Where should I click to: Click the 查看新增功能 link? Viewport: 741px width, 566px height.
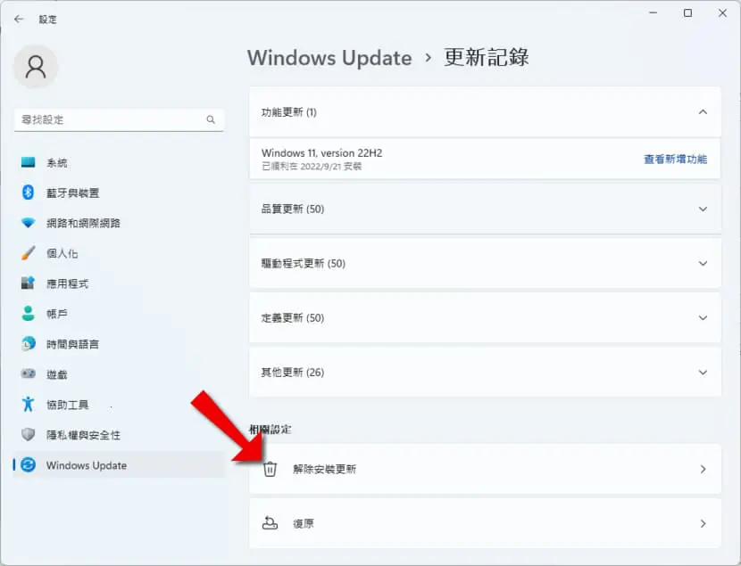click(x=675, y=159)
